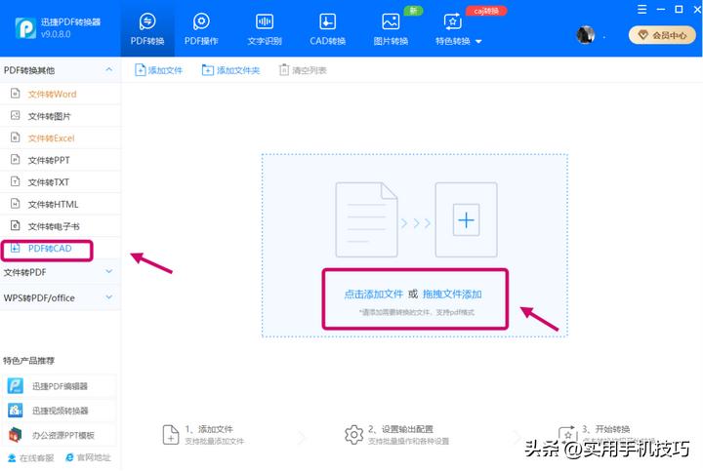The image size is (703, 471).
Task: Open 办公资源PPT模板 product recommendation
Action: click(x=60, y=435)
